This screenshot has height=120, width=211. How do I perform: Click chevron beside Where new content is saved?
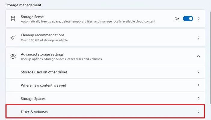[198, 85]
